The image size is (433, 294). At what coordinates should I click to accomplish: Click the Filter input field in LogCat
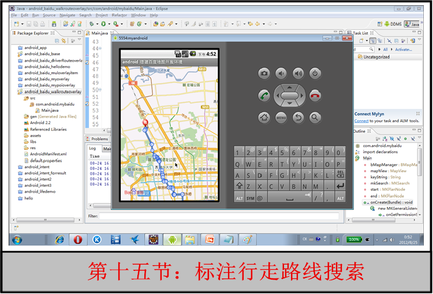coord(219,216)
